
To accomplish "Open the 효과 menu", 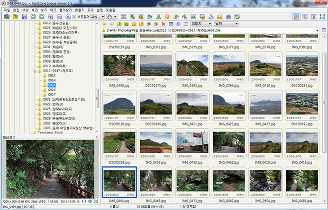I will pos(34,10).
